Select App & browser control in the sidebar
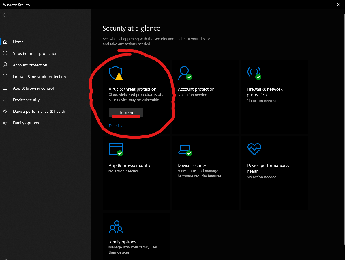 33,88
